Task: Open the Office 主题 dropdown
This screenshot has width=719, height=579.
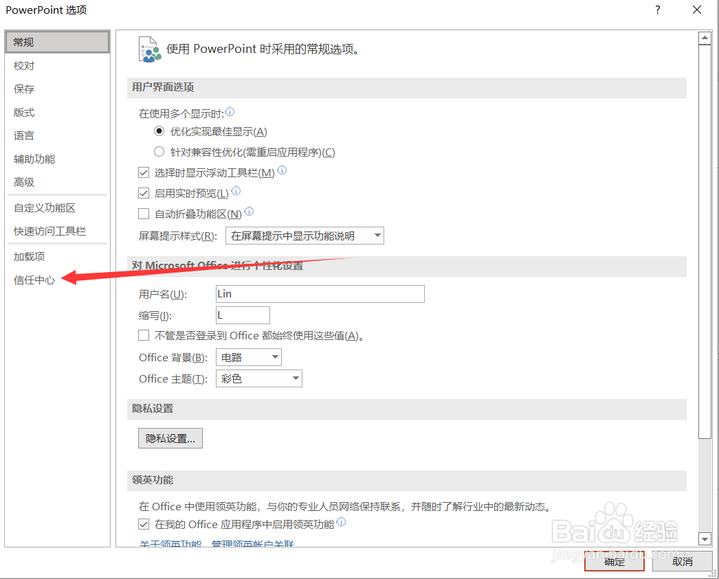Action: [259, 378]
